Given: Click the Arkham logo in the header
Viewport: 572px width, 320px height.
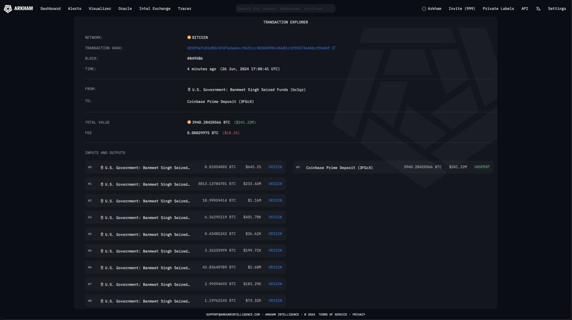Looking at the screenshot, I should click(18, 8).
